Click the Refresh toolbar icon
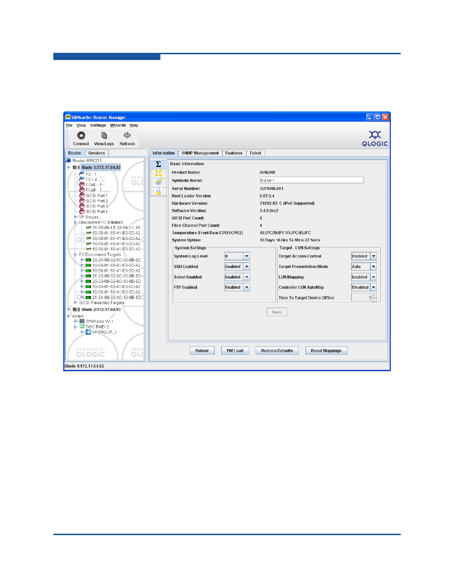This screenshot has height=588, width=454. point(127,136)
